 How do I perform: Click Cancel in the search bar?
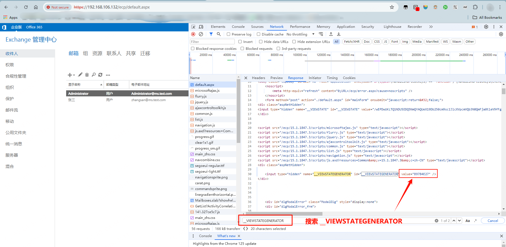(492, 221)
